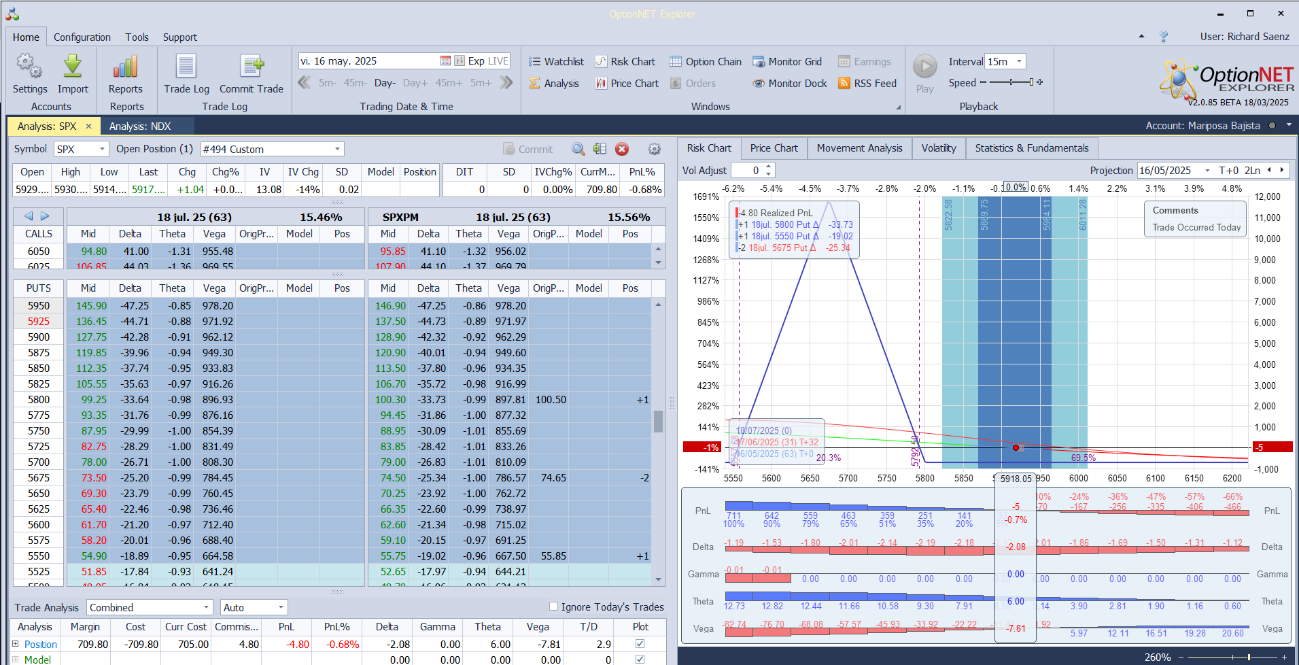Open the Option Chain window
The image size is (1299, 665).
[x=705, y=62]
